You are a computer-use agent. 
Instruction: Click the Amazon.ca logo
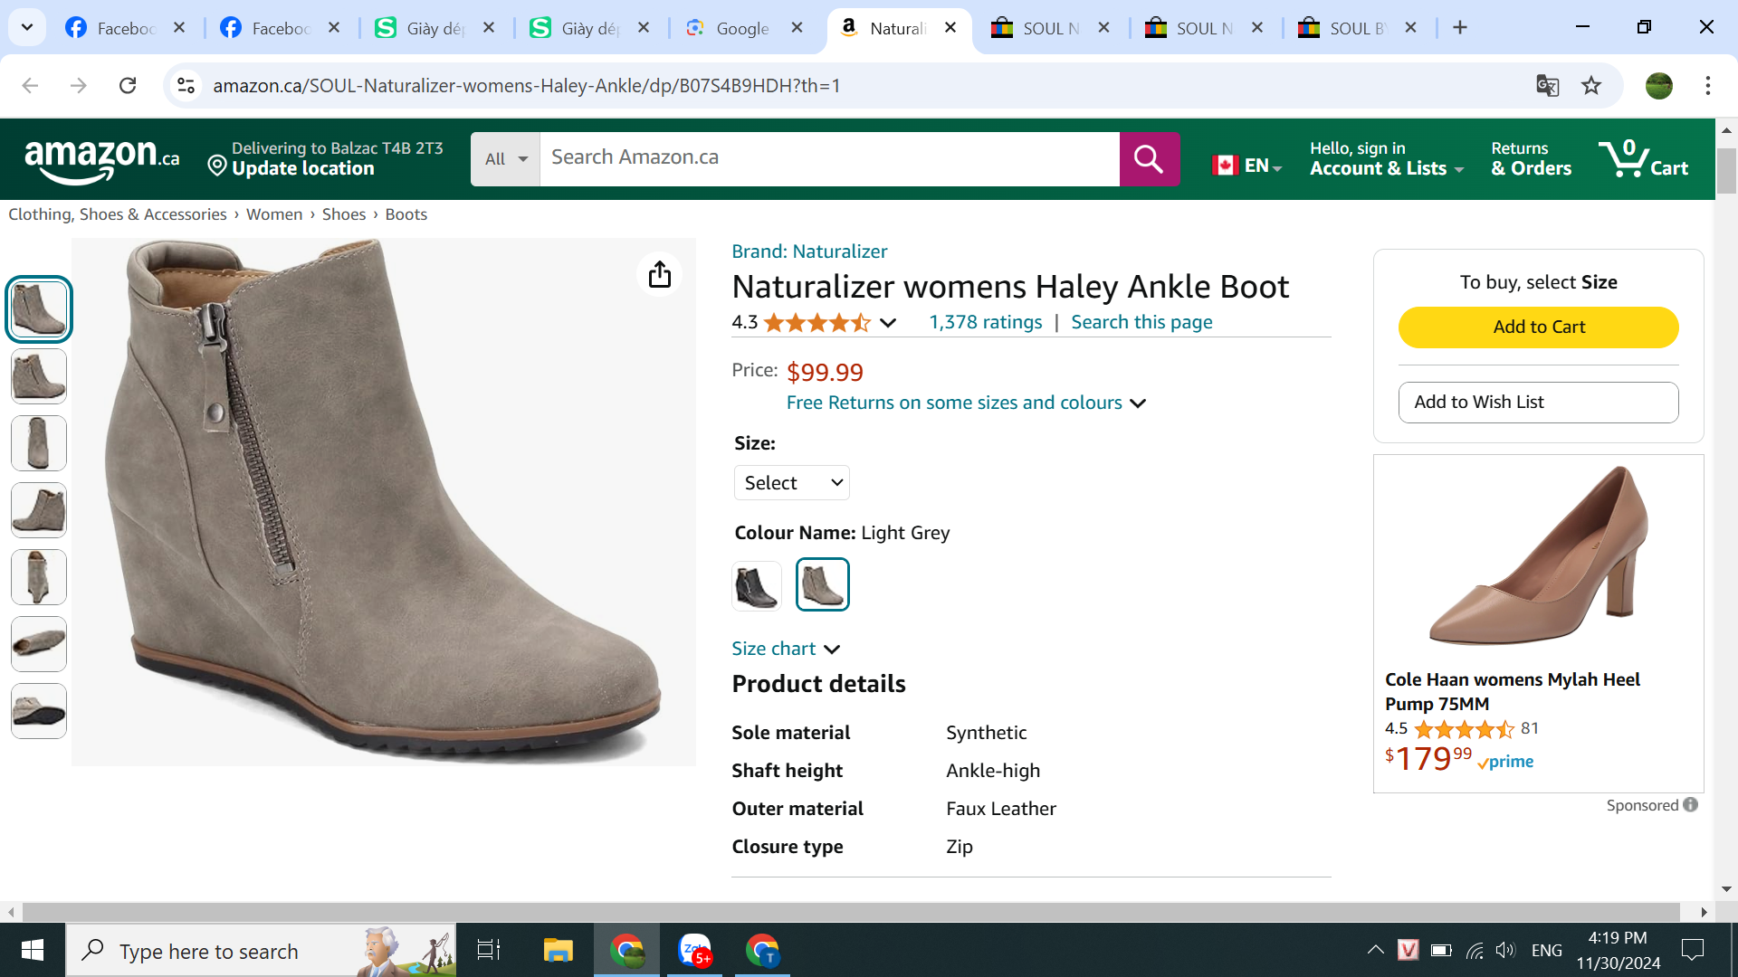pyautogui.click(x=101, y=159)
